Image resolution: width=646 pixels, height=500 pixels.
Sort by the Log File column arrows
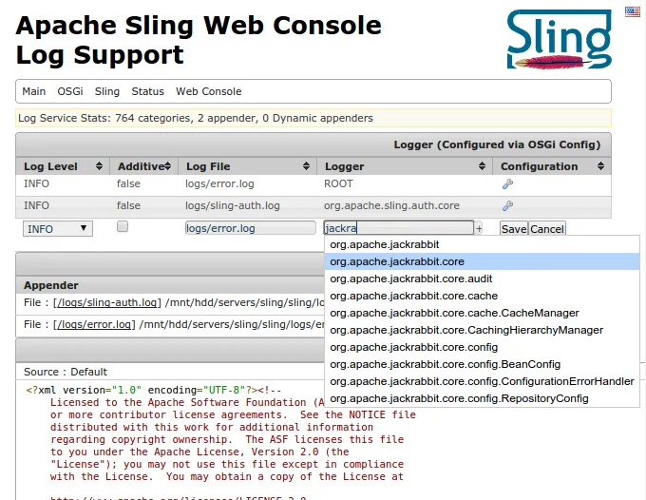pyautogui.click(x=306, y=166)
